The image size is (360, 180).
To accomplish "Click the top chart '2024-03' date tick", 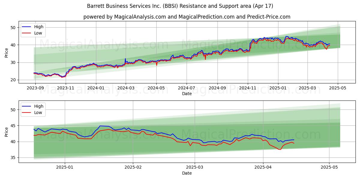I will (x=126, y=88).
